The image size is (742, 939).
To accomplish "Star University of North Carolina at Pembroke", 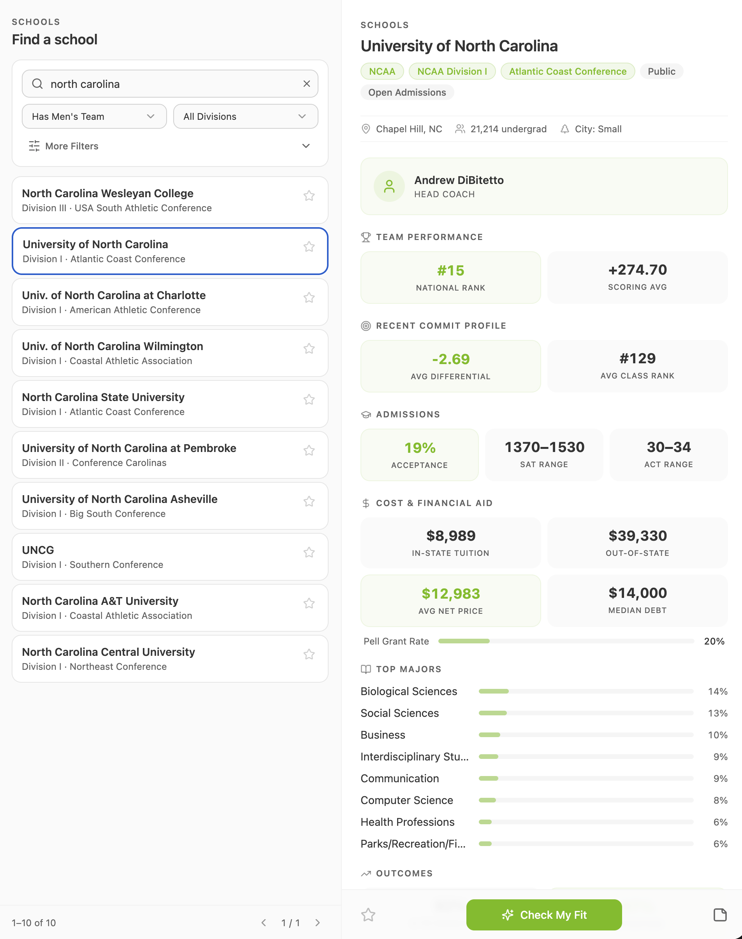I will (x=309, y=450).
